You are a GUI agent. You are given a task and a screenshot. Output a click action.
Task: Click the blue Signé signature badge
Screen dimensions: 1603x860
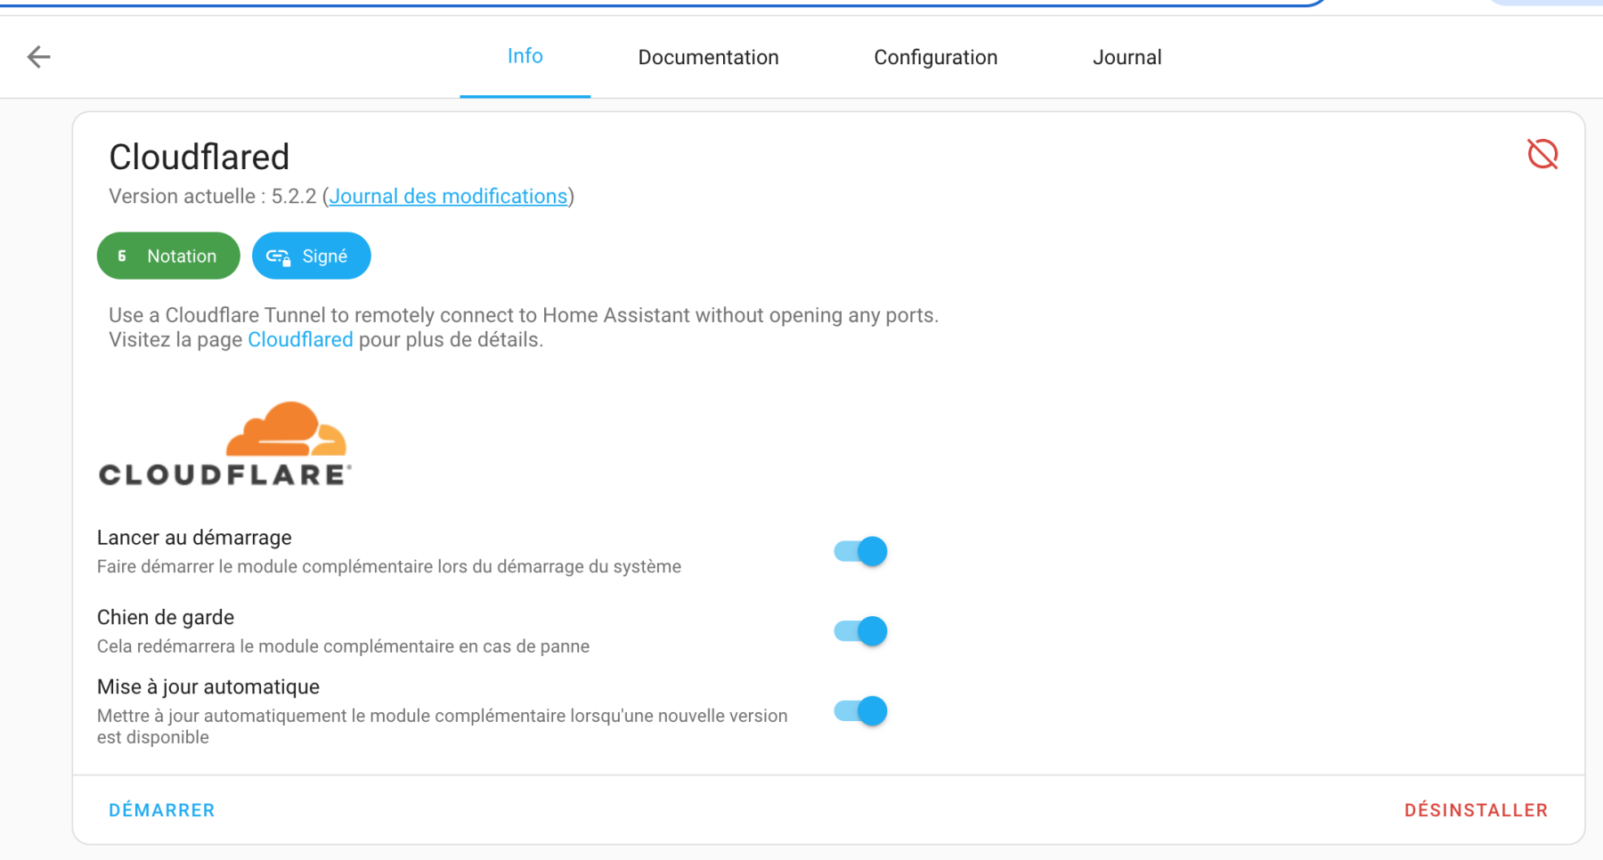tap(311, 256)
